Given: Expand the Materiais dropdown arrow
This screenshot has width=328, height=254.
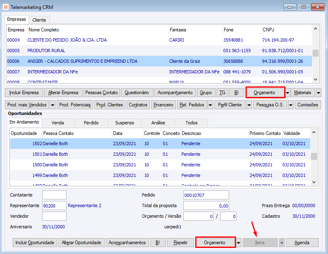Looking at the screenshot, I should pyautogui.click(x=319, y=93).
